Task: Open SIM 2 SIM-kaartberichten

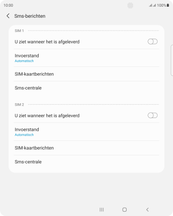Action: tap(86, 148)
